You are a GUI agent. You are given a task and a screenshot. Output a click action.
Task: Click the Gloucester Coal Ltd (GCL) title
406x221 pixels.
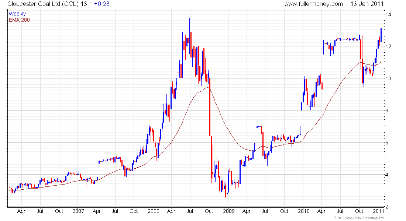[43, 4]
